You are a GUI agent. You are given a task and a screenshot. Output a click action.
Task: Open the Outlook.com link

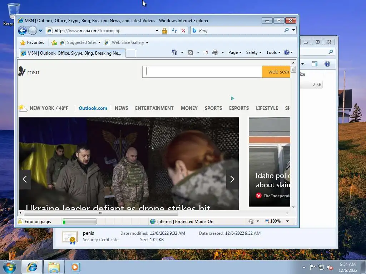pyautogui.click(x=93, y=108)
